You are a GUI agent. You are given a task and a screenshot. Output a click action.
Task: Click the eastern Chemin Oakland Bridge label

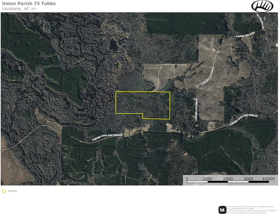pos(243,119)
